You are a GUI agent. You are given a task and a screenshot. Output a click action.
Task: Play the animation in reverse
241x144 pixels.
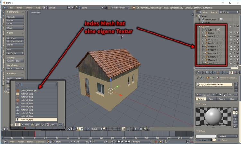119,142
